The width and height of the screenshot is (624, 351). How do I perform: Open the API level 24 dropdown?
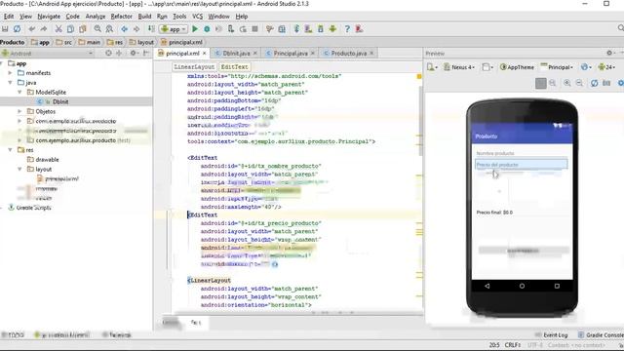click(x=606, y=67)
